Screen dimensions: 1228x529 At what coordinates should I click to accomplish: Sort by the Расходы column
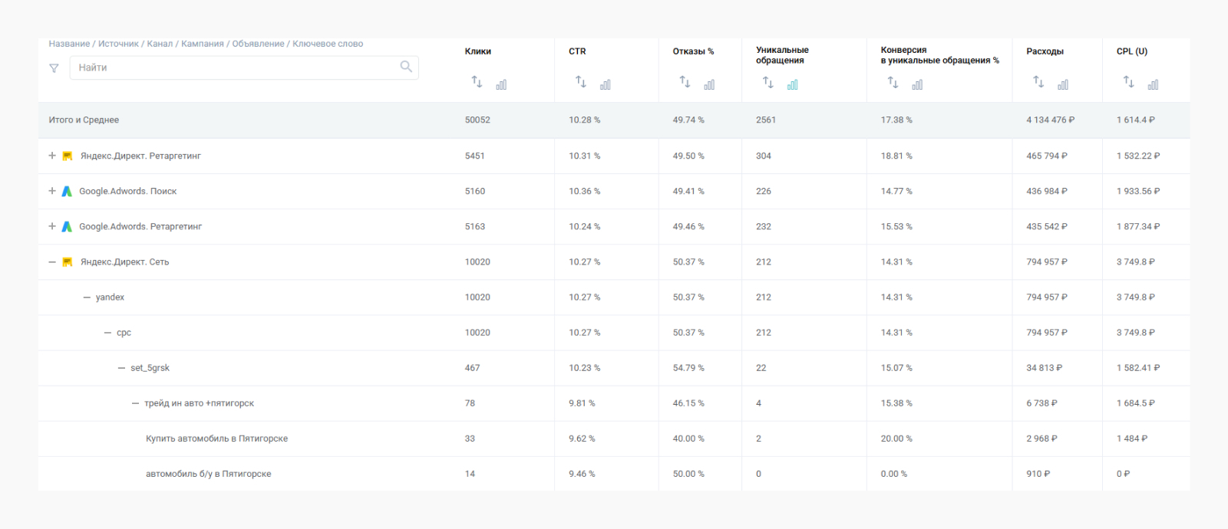[x=1038, y=82]
